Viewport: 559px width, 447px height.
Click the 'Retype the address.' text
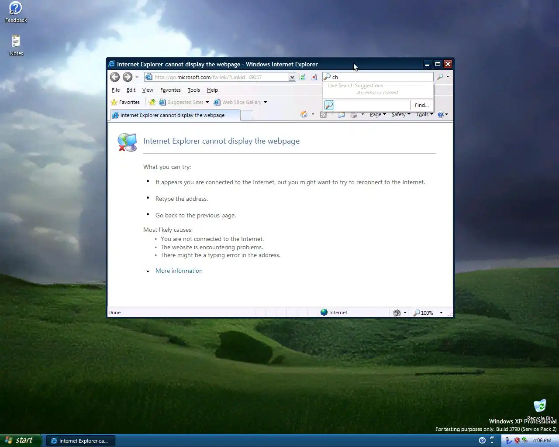(182, 199)
